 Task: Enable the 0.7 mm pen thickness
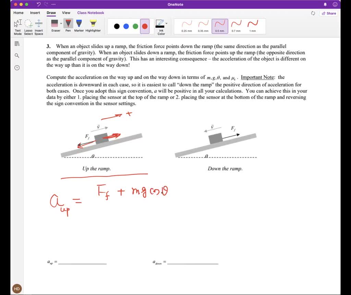pyautogui.click(x=236, y=26)
